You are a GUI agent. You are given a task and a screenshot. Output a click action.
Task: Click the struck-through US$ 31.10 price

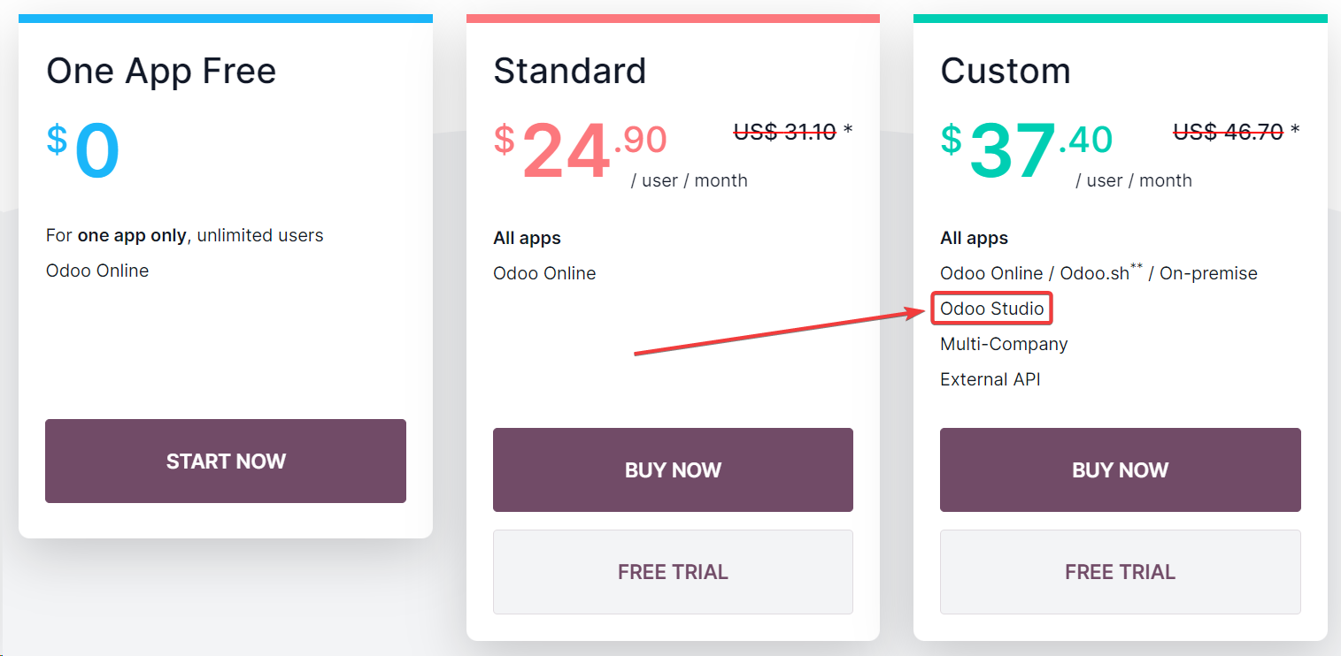click(x=785, y=132)
